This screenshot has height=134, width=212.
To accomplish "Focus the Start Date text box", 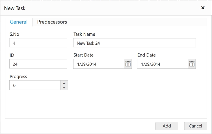I will tap(99, 64).
